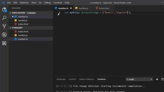The width and height of the screenshot is (164, 92).
Task: Open the Search view in the activity bar
Action: (4, 18)
